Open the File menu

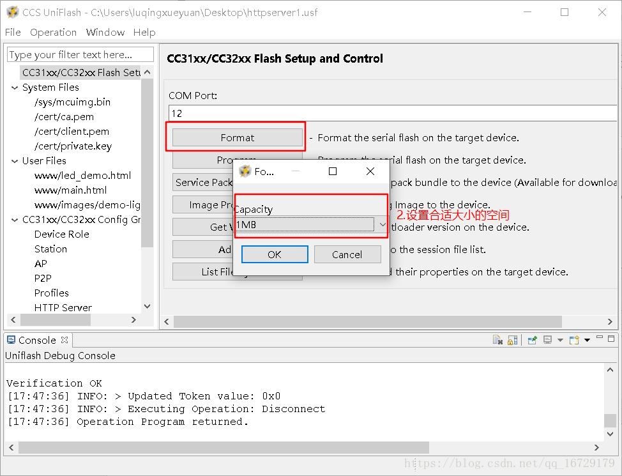coord(13,32)
